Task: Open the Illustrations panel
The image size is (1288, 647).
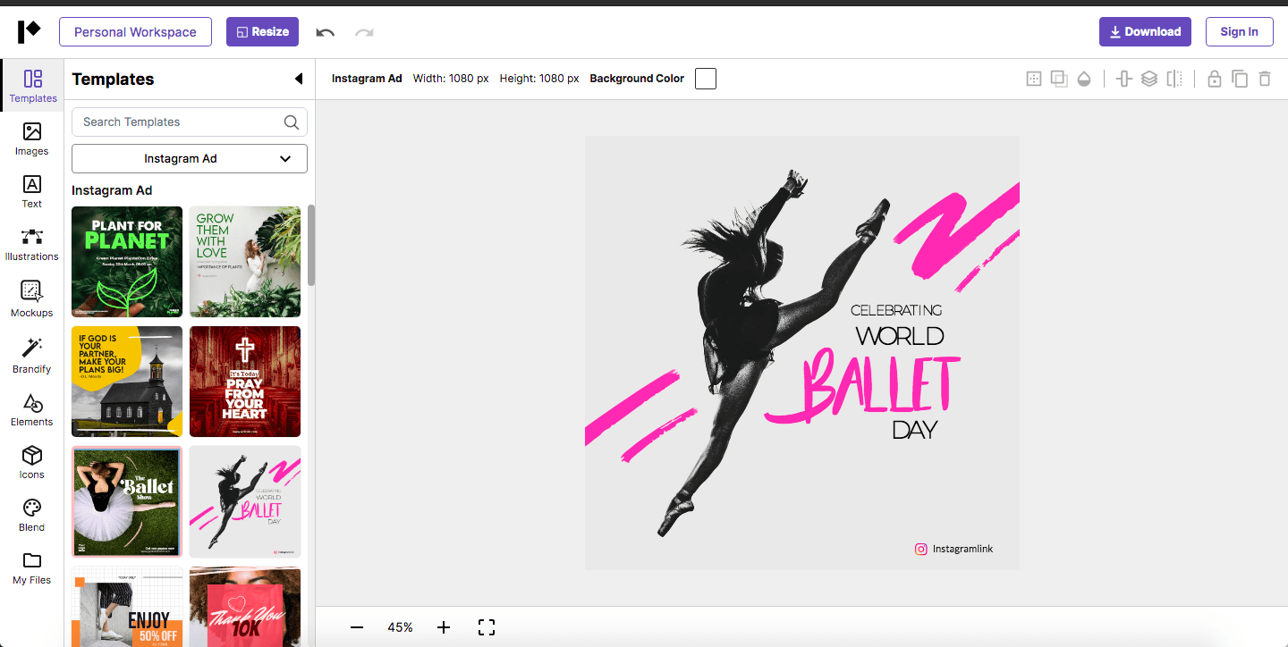Action: click(32, 244)
